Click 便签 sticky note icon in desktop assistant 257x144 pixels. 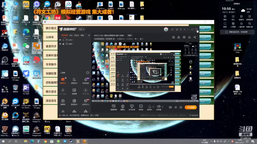point(225,18)
